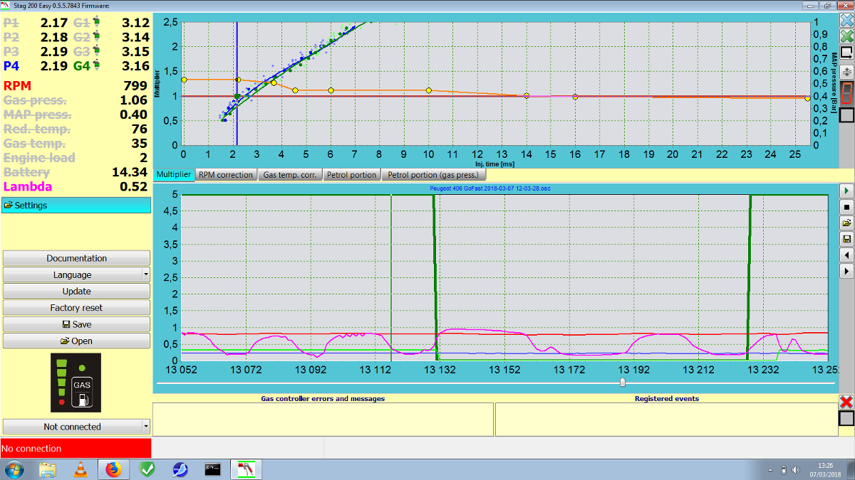Switch to the RPM correction tab
The width and height of the screenshot is (855, 480).
[225, 174]
